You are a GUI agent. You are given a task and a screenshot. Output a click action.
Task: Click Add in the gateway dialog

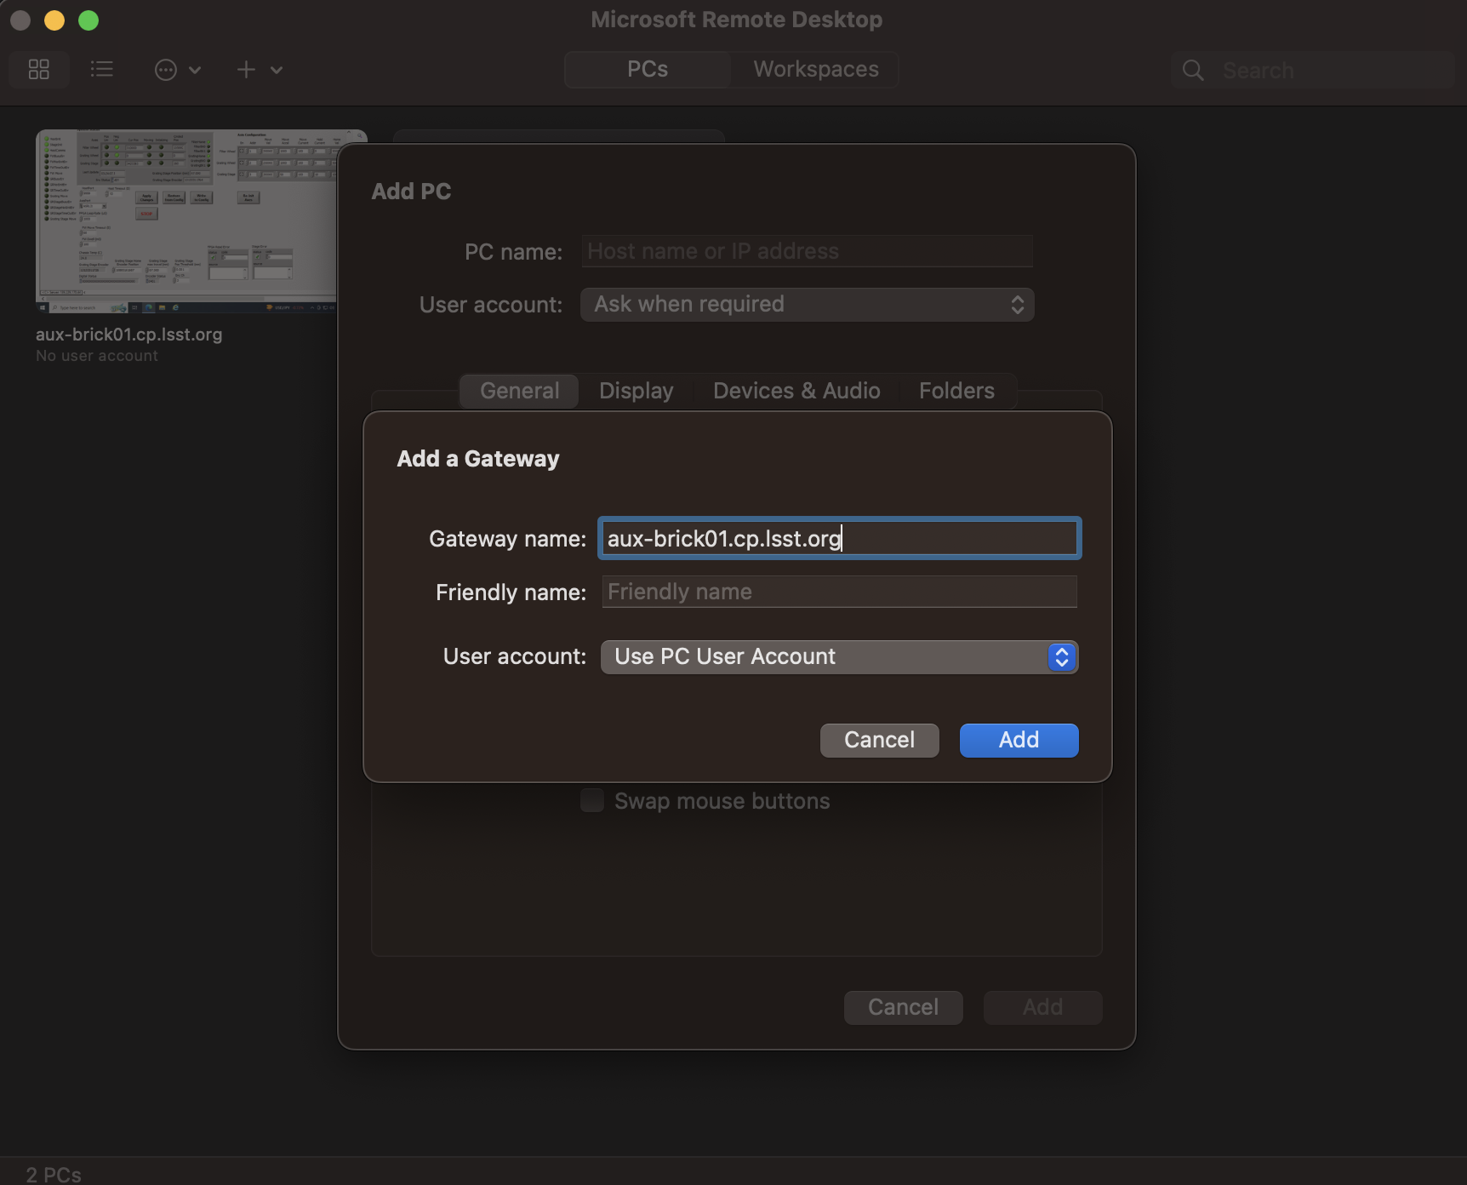coord(1019,740)
